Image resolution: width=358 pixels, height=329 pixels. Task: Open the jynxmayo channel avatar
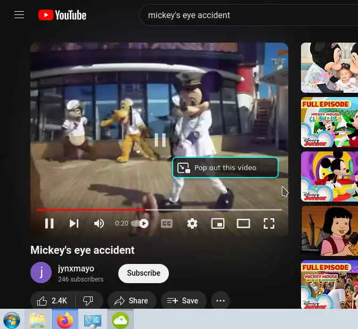point(41,272)
